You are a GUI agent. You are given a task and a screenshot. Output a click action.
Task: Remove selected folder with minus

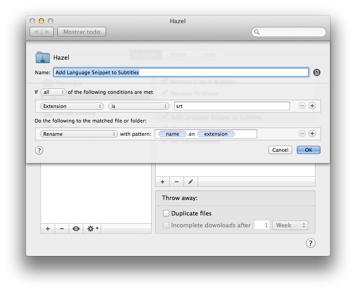point(62,229)
